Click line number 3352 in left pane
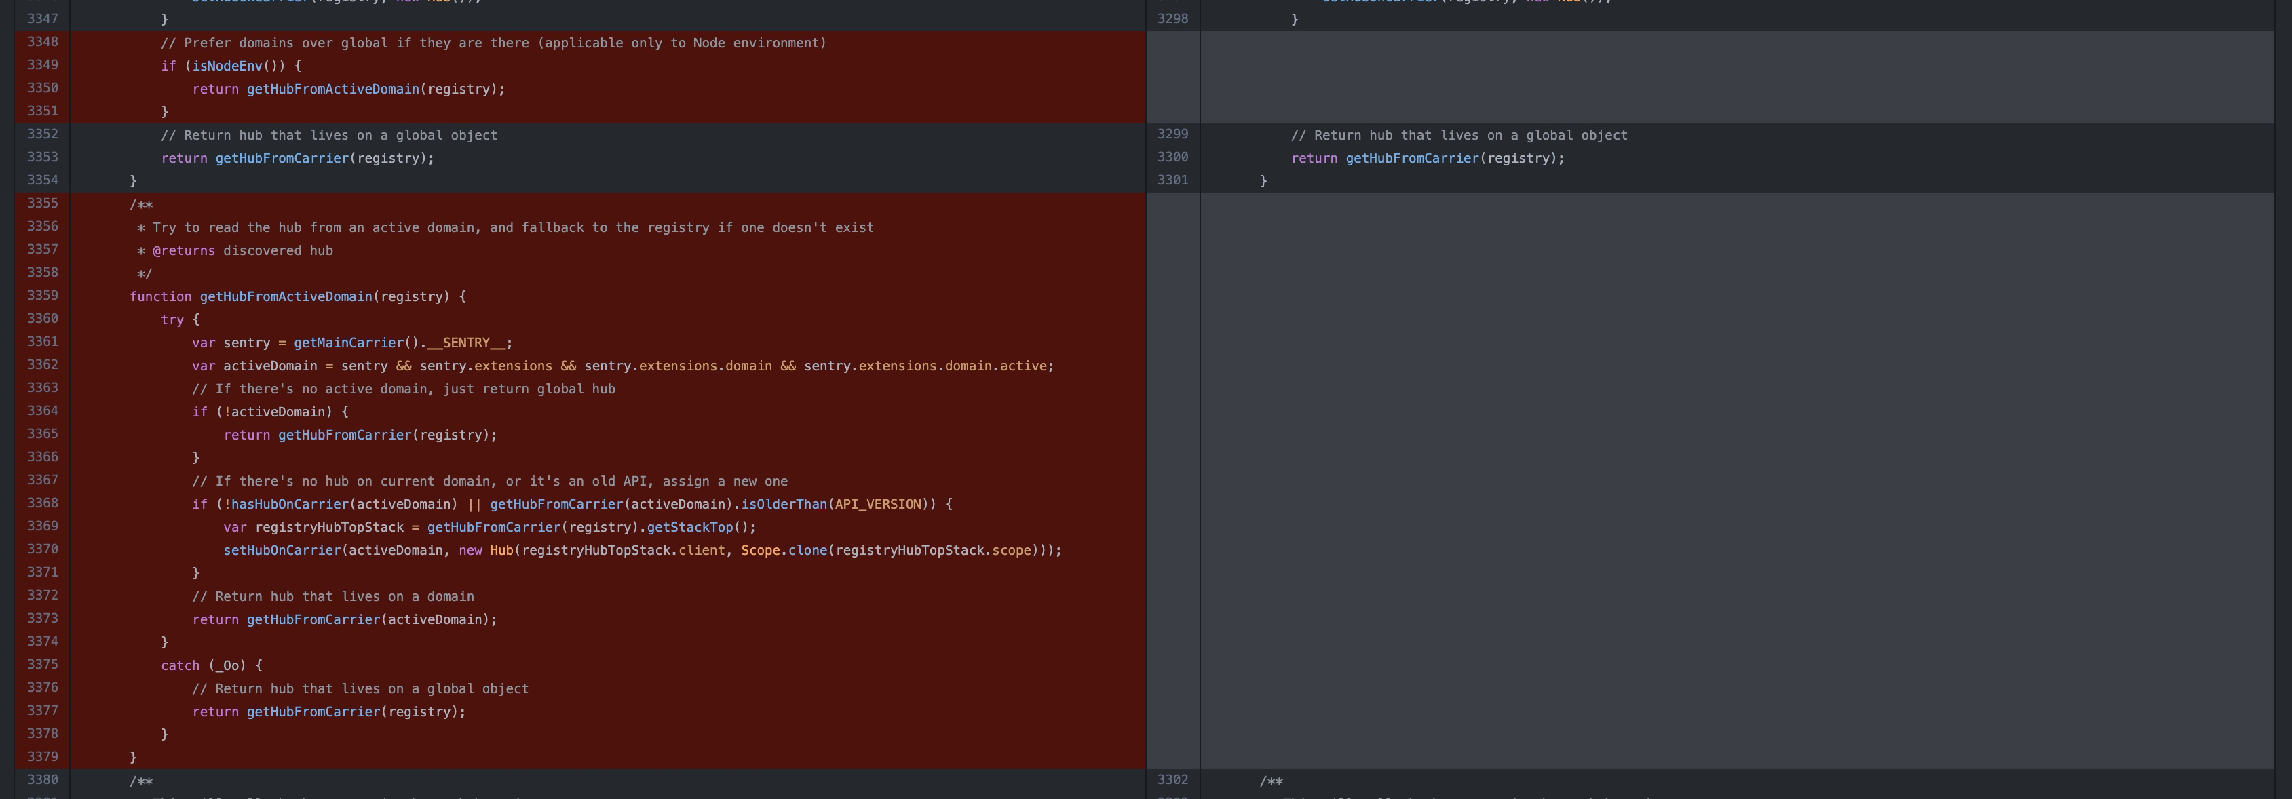This screenshot has height=799, width=2292. tap(43, 134)
